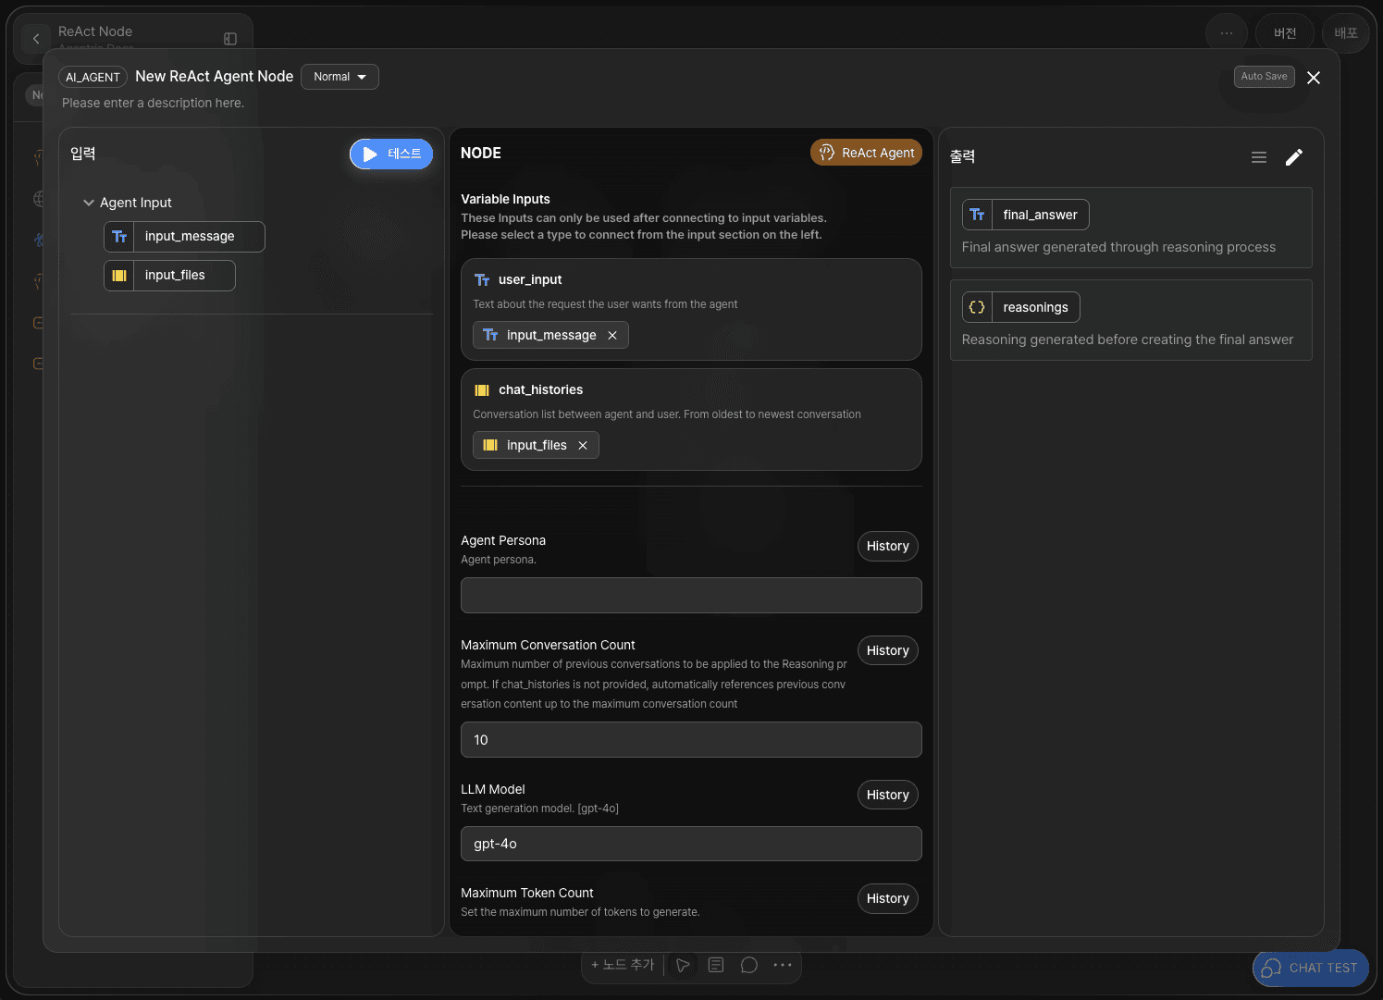Open the Normal mode dropdown
Image resolution: width=1383 pixels, height=1000 pixels.
click(x=340, y=77)
